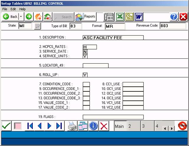
Task: Jump to first record with skip-back arrow
Action: coord(30,126)
